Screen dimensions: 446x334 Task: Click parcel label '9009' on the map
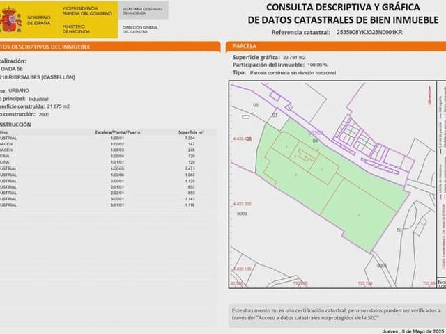tap(242, 214)
